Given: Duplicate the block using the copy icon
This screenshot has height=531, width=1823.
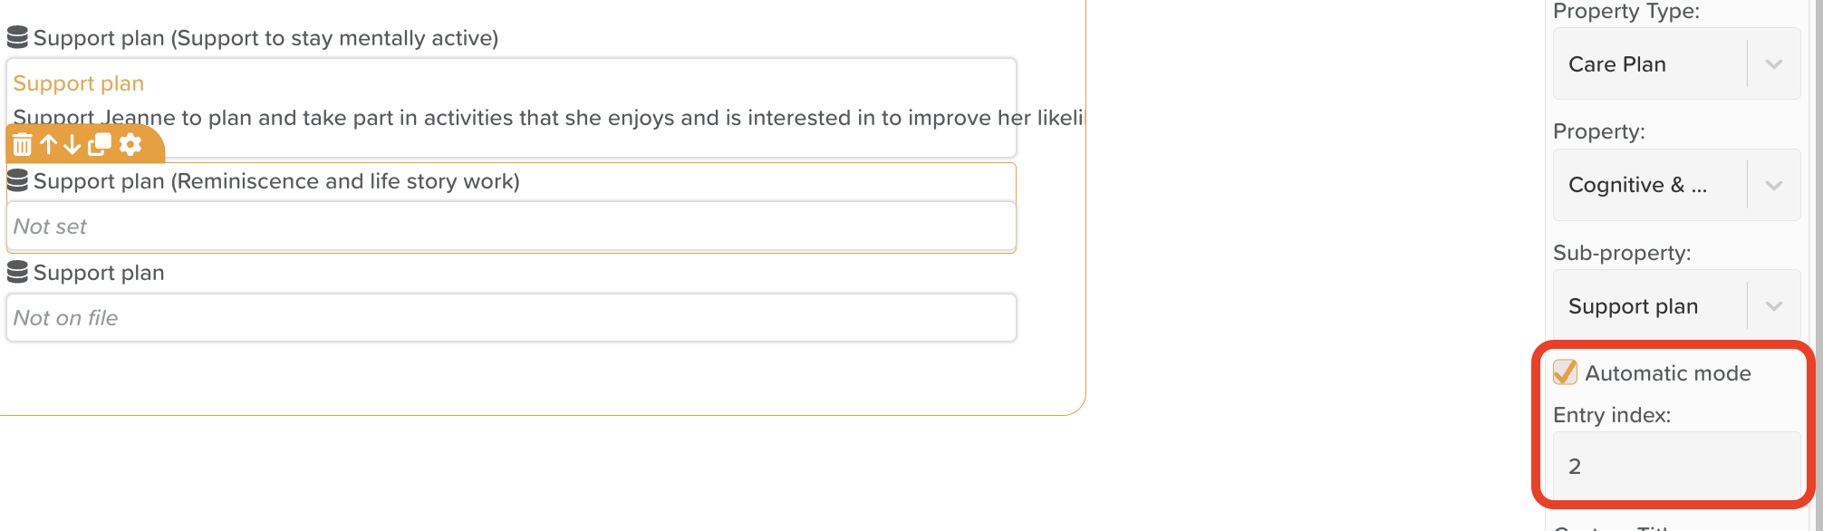Looking at the screenshot, I should coord(100,144).
